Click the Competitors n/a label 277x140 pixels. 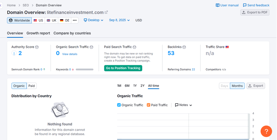point(216,69)
